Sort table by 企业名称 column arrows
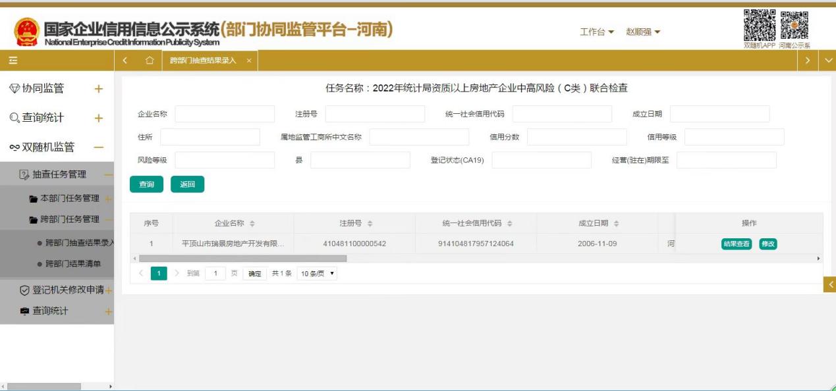 coord(253,224)
